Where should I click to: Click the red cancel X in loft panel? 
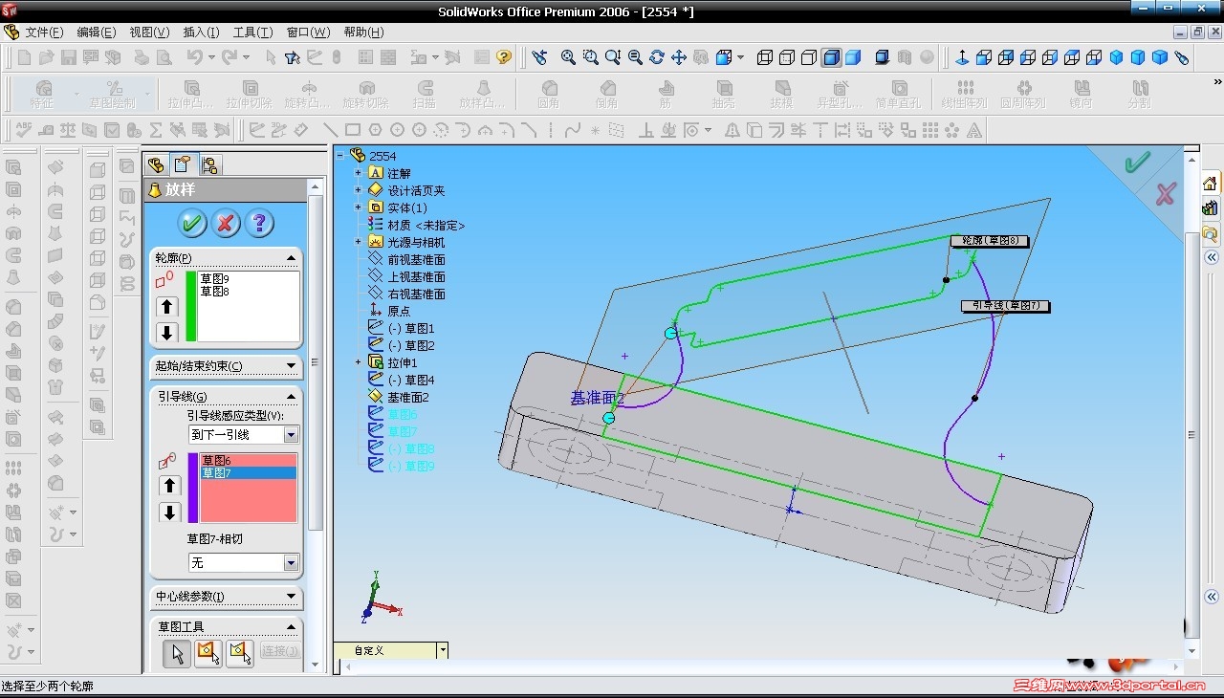pos(226,224)
